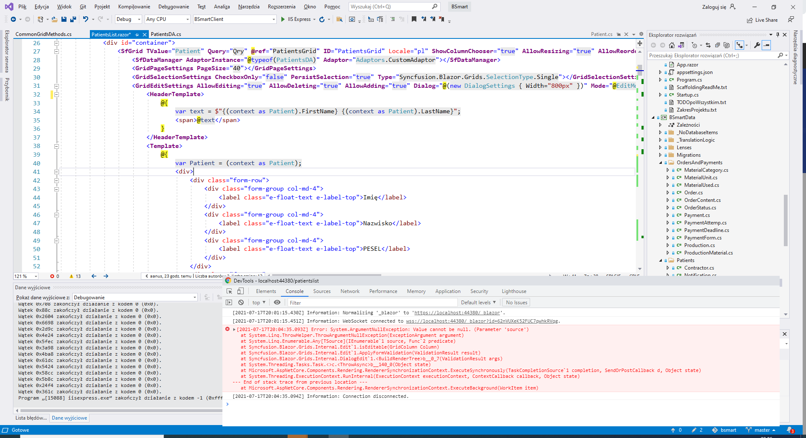The image size is (806, 438).
Task: Click Home icon in Solution Explorer
Action: click(x=671, y=45)
